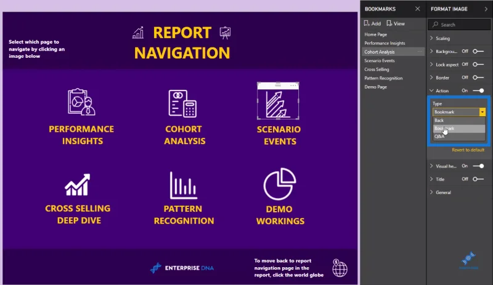Turn on the Border toggle
The height and width of the screenshot is (285, 493).
point(478,78)
